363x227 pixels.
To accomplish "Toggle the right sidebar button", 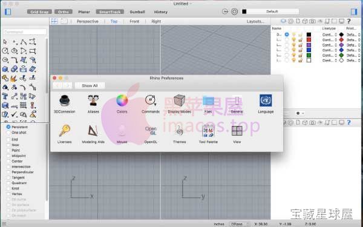I will pos(354,12).
